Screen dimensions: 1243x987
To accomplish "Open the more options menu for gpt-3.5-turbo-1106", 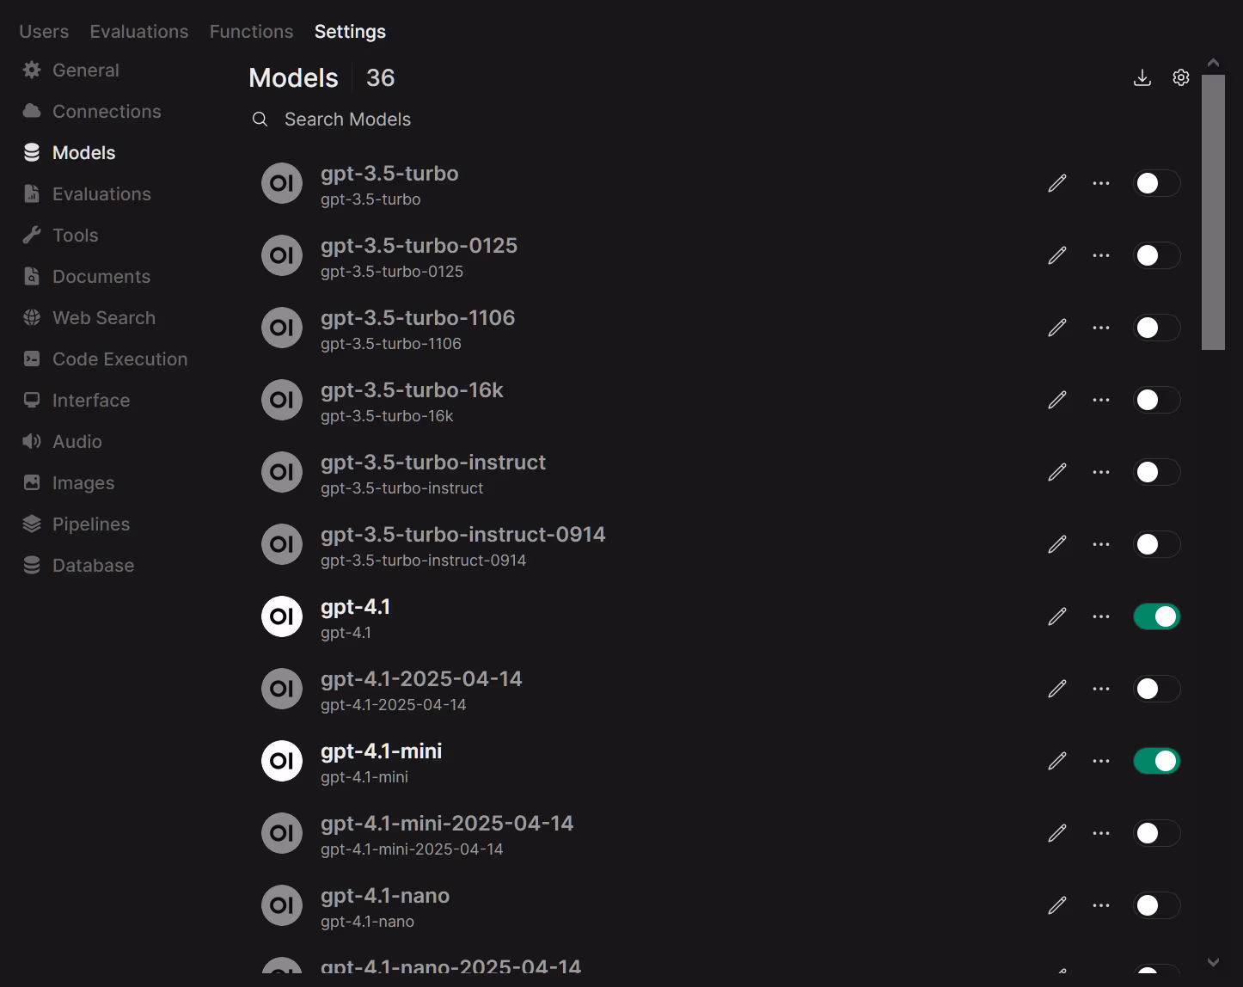I will coord(1100,328).
